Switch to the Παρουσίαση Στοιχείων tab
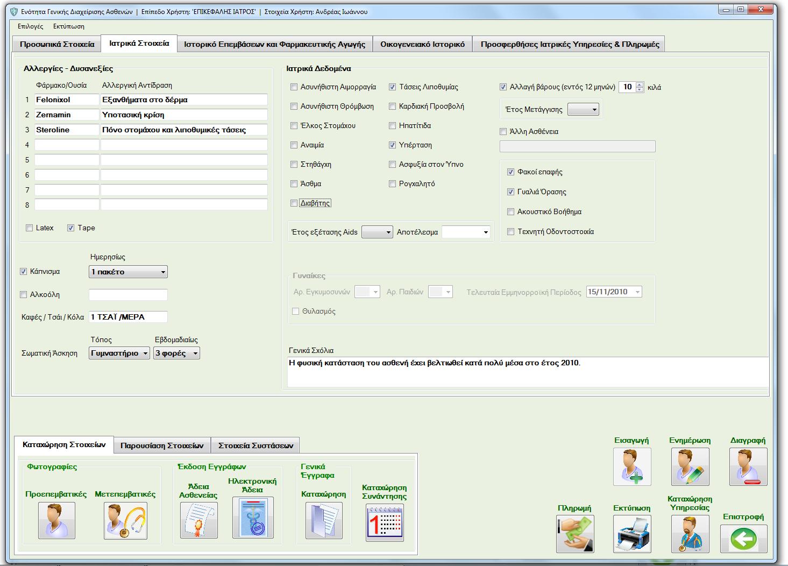Viewport: 788px width, 566px height. tap(162, 445)
